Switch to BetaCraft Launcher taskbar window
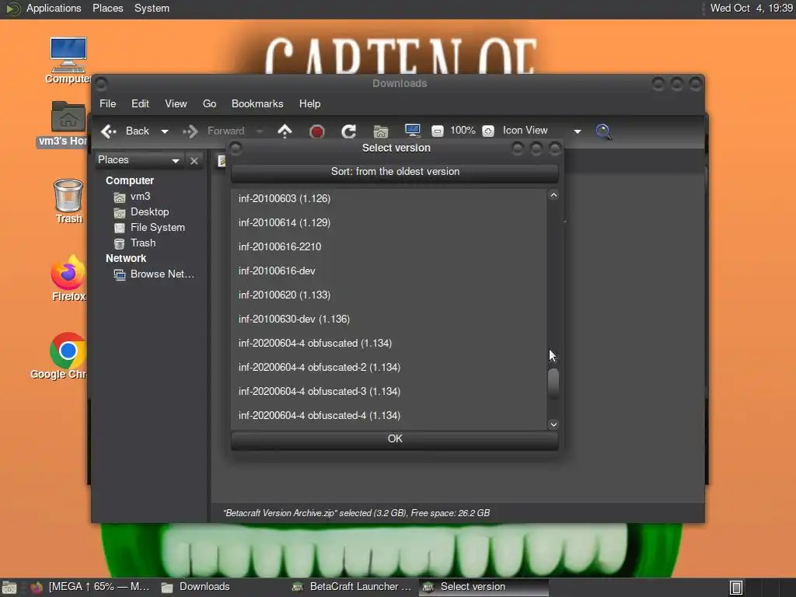The height and width of the screenshot is (597, 796). pos(352,588)
